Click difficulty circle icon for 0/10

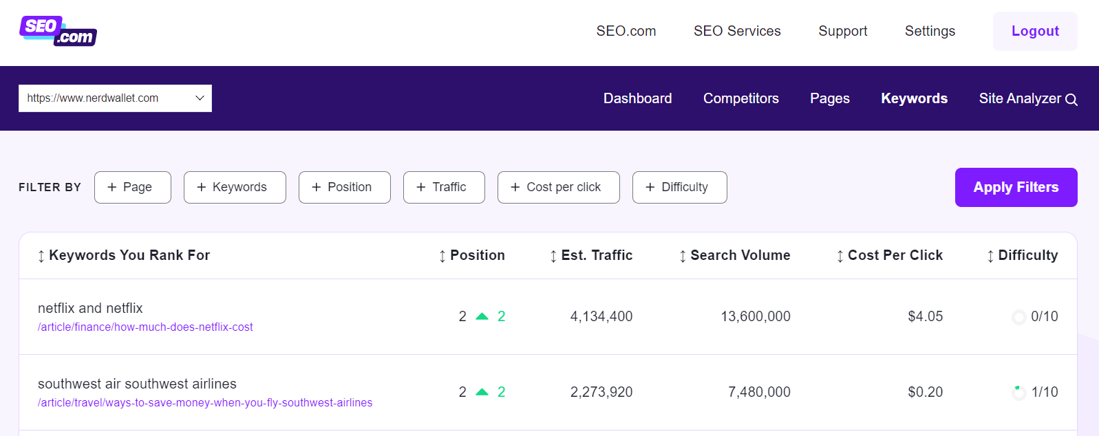1018,317
